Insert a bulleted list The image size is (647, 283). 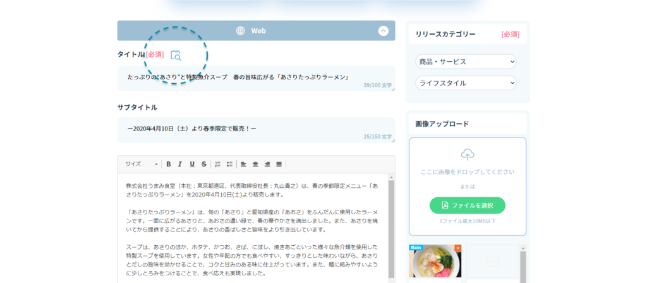click(x=229, y=164)
